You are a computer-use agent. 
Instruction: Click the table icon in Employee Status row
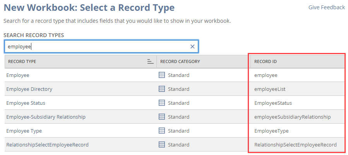tap(162, 103)
